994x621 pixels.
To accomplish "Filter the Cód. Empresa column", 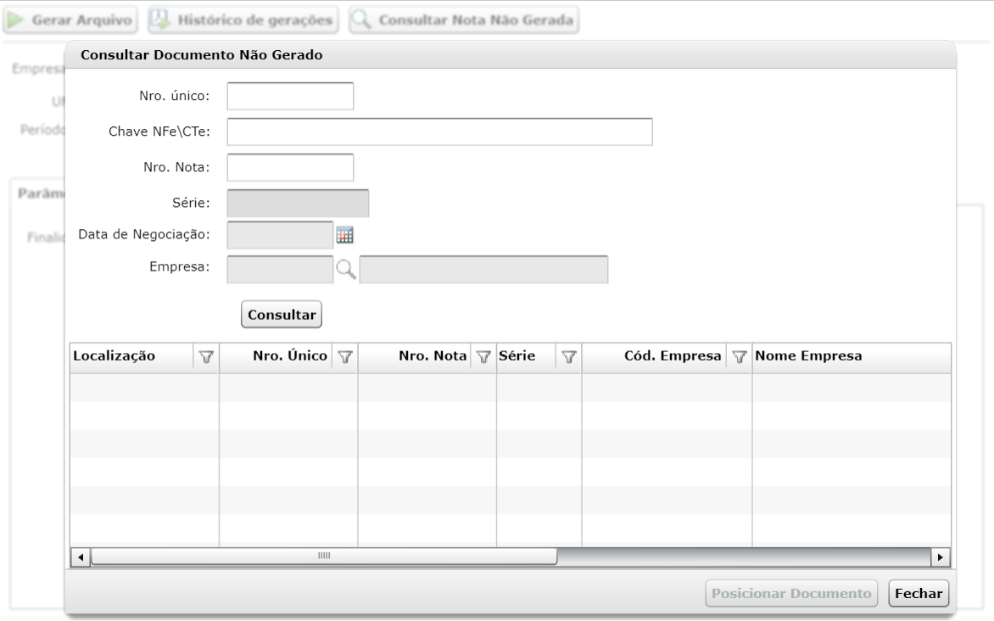I will [x=740, y=357].
